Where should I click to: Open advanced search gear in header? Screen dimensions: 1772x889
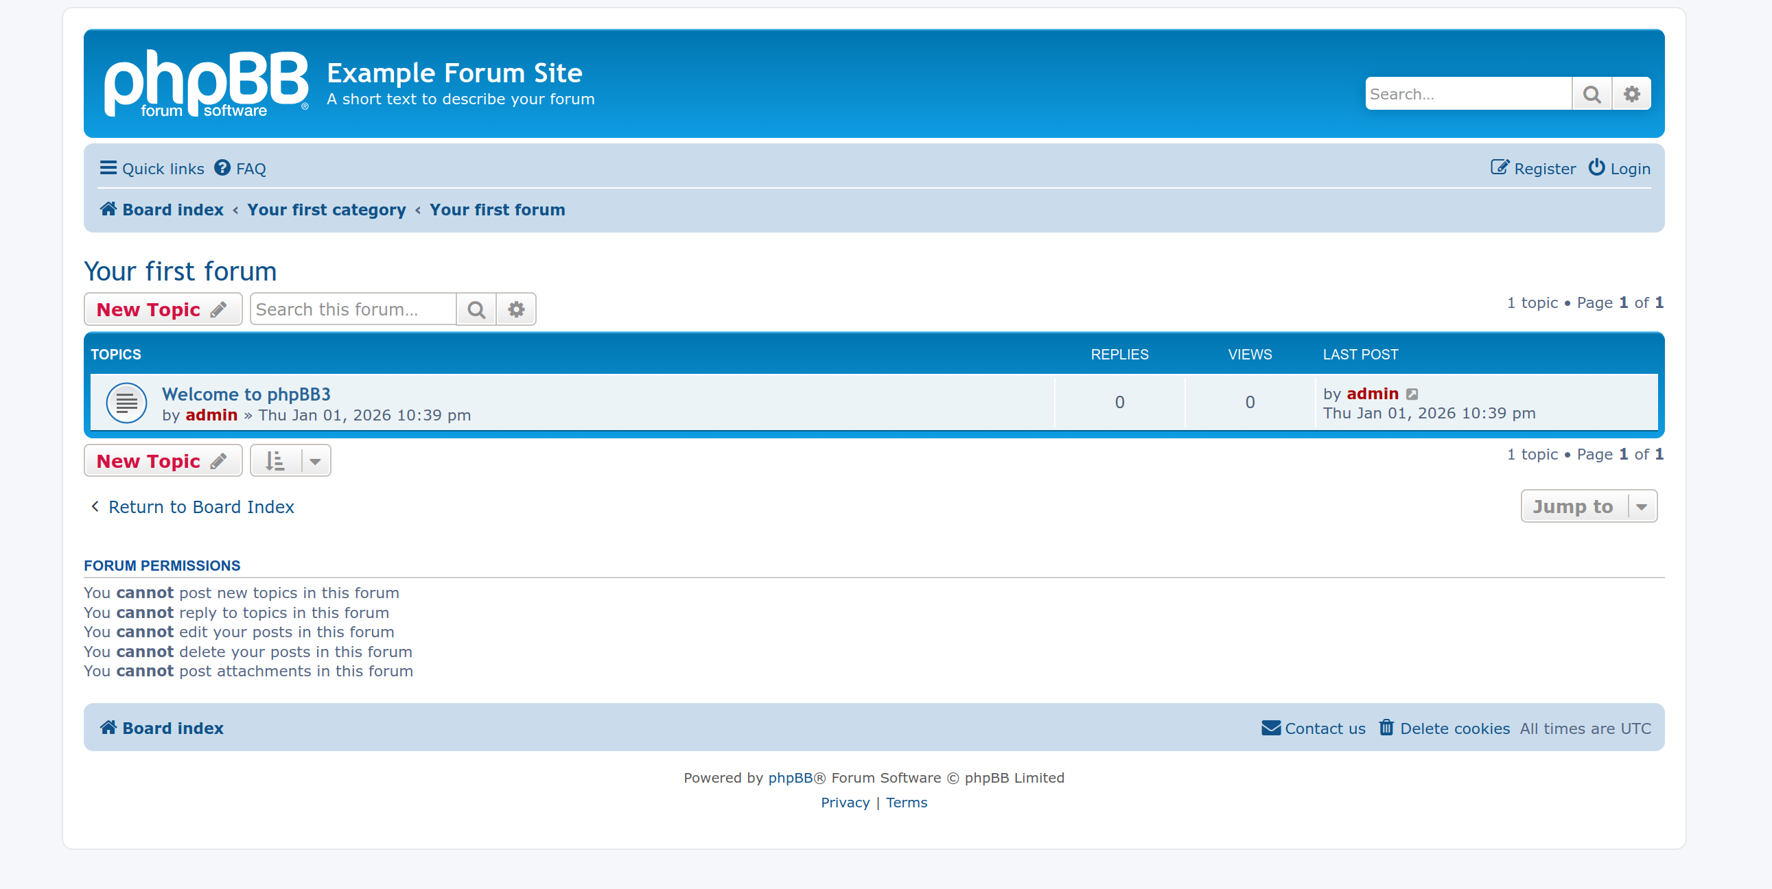point(1631,94)
